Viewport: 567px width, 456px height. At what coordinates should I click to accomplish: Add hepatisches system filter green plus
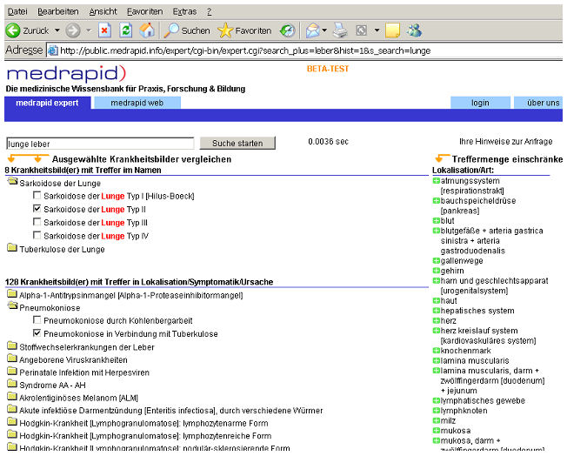[x=436, y=310]
